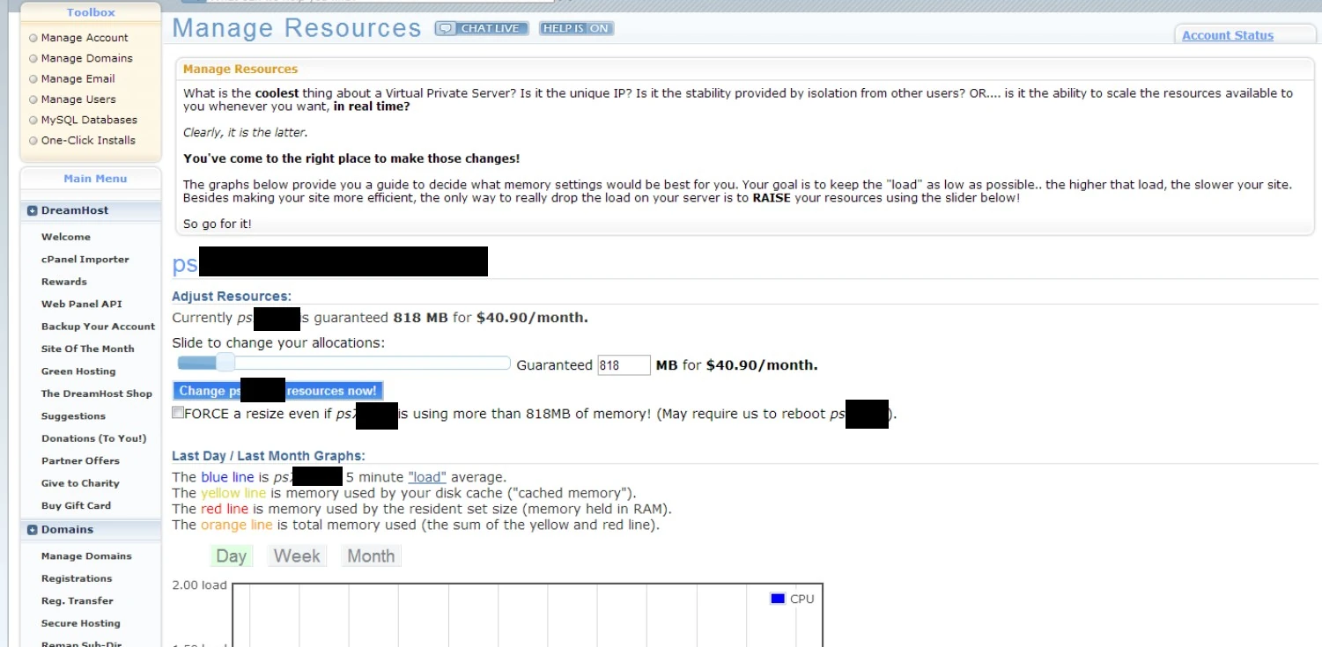This screenshot has height=647, width=1322.
Task: Open Partner Offers menu item
Action: coord(80,460)
